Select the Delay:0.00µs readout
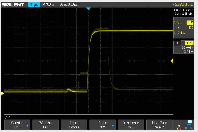Screen dimensions: 198x132 coord(69,4)
